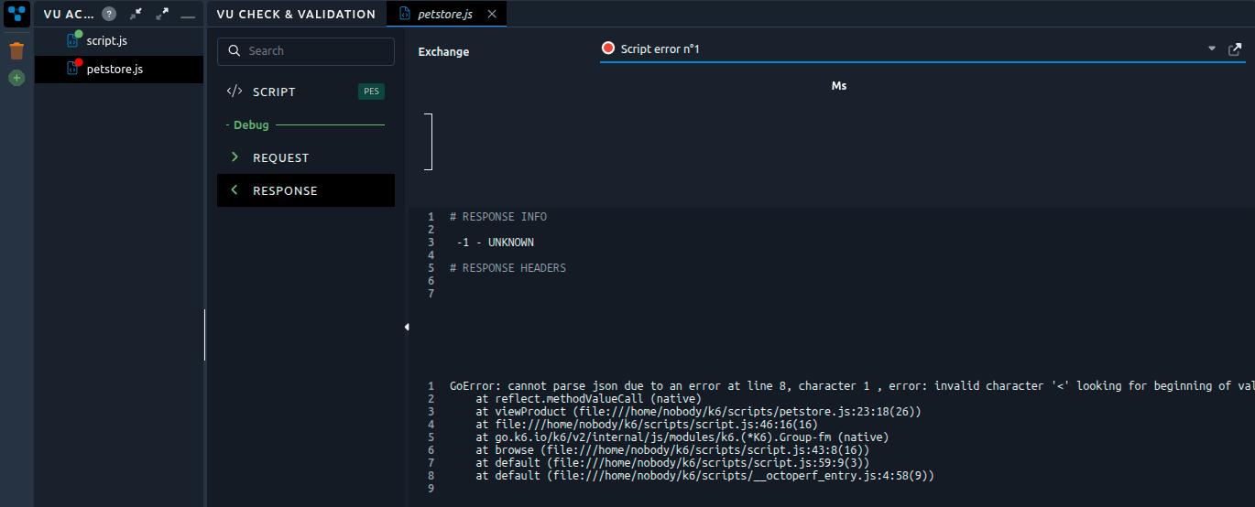This screenshot has height=507, width=1255.
Task: Click the collapse panel inward arrows icon
Action: click(136, 14)
